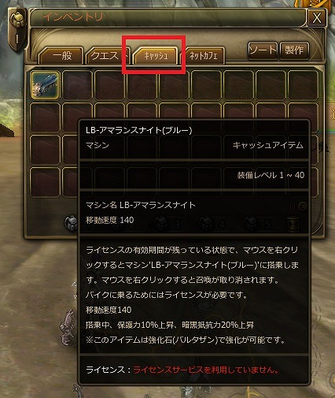335x398 pixels.
Task: Click the first slot in the third row
Action: [x=45, y=150]
